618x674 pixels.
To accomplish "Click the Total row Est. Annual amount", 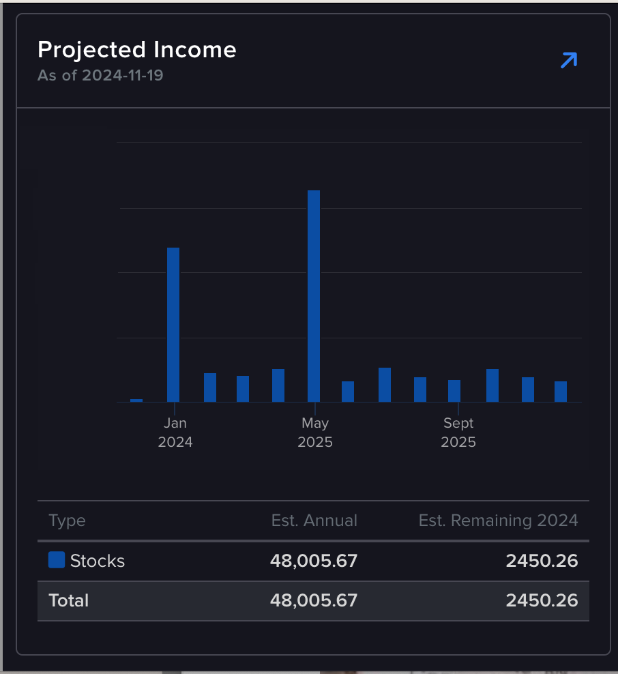I will click(314, 600).
